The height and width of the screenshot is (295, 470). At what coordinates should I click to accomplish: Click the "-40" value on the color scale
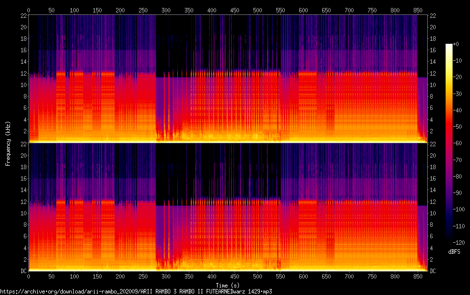[x=458, y=110]
